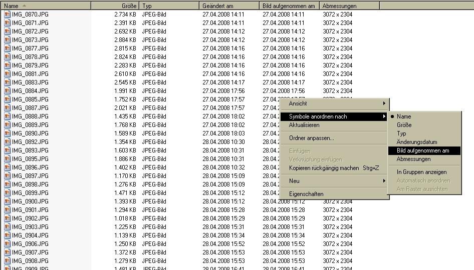
Task: Click the IMG_0897.JPG file icon
Action: [x=7, y=176]
